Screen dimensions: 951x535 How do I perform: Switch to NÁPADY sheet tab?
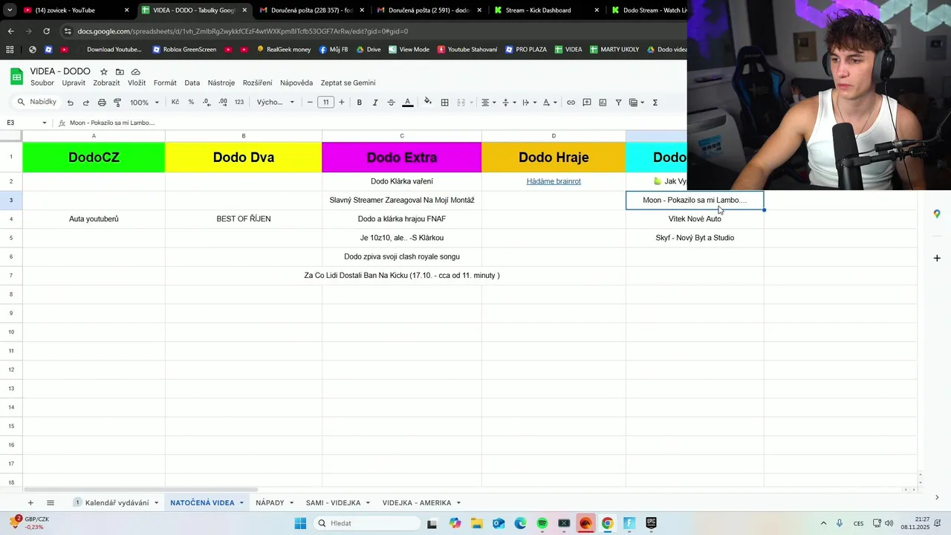coord(270,503)
